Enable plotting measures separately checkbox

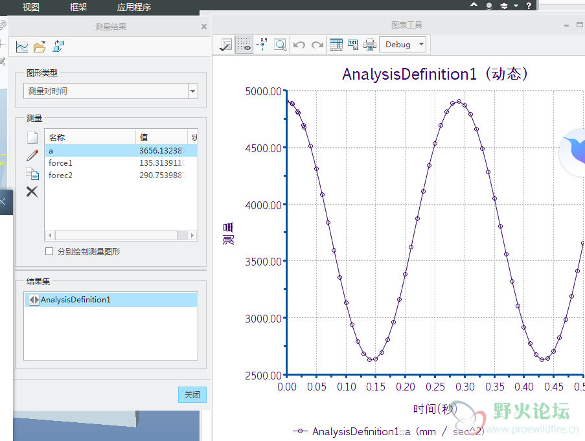(x=49, y=251)
